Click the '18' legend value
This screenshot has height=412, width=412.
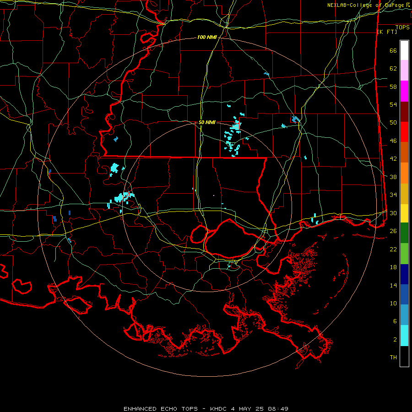393,267
